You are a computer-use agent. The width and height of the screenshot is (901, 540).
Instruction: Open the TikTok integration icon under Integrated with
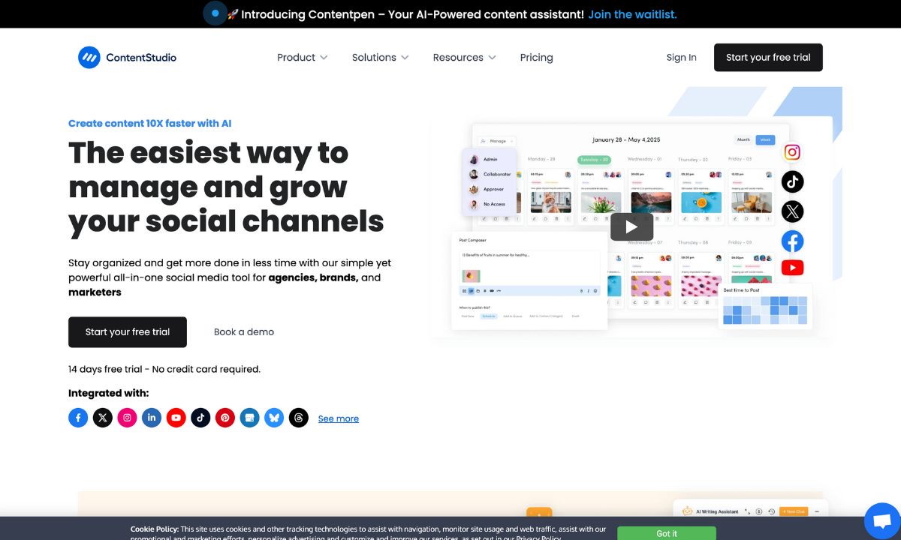[200, 418]
